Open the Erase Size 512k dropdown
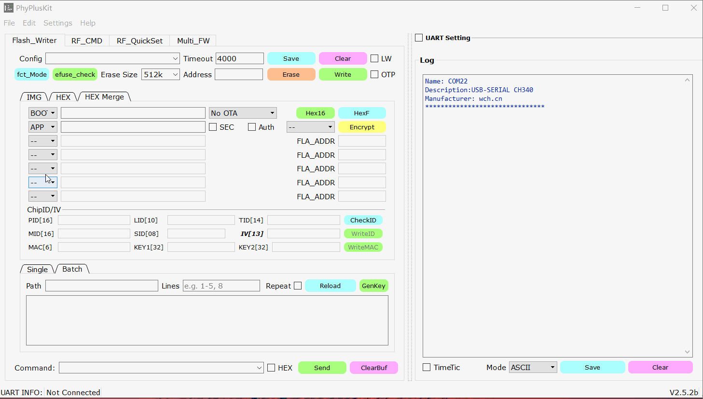Image resolution: width=703 pixels, height=399 pixels. [x=161, y=74]
